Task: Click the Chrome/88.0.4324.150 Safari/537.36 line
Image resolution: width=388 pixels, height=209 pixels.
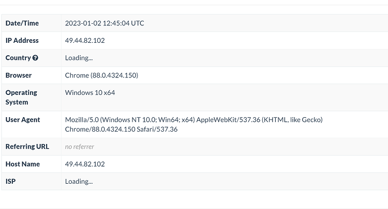Action: tap(121, 130)
